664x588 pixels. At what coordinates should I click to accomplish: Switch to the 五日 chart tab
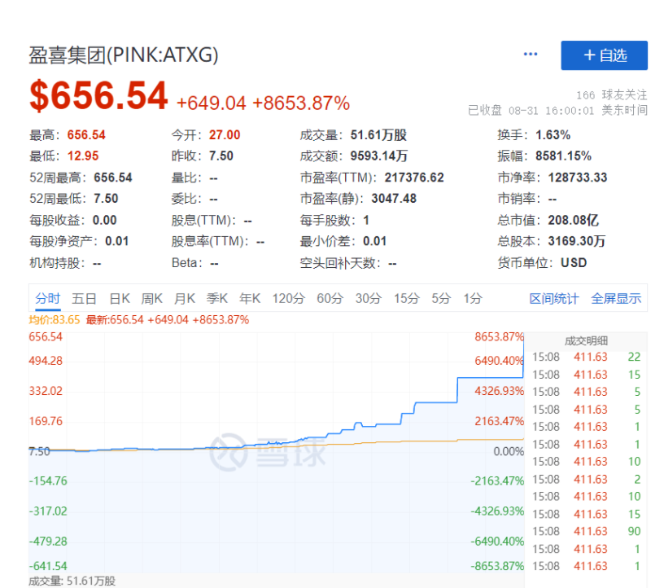click(x=85, y=298)
